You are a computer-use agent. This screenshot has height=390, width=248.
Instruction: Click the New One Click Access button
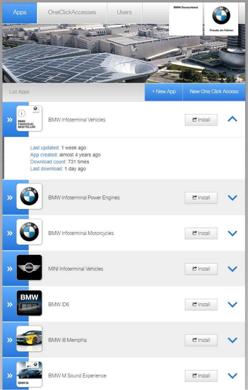tap(214, 92)
